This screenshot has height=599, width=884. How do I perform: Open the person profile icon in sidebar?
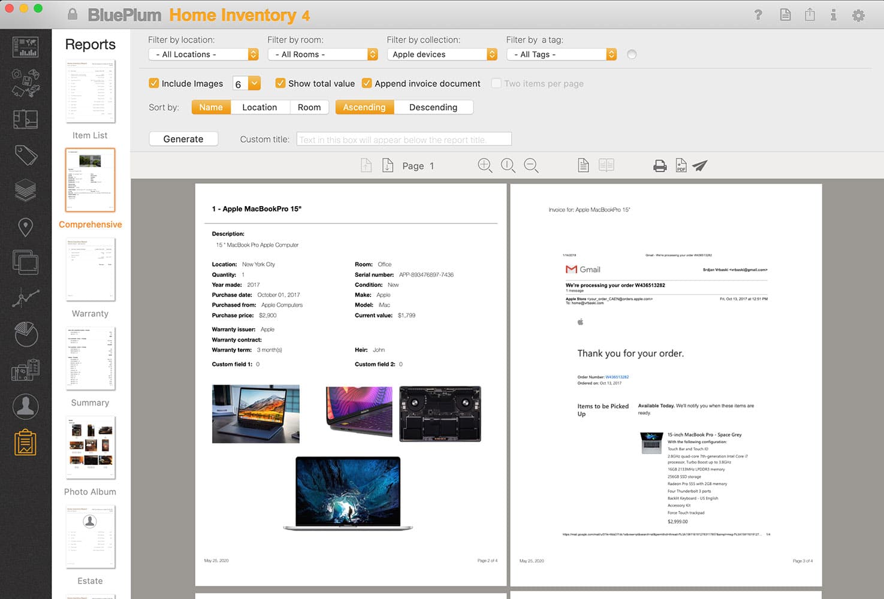point(25,406)
